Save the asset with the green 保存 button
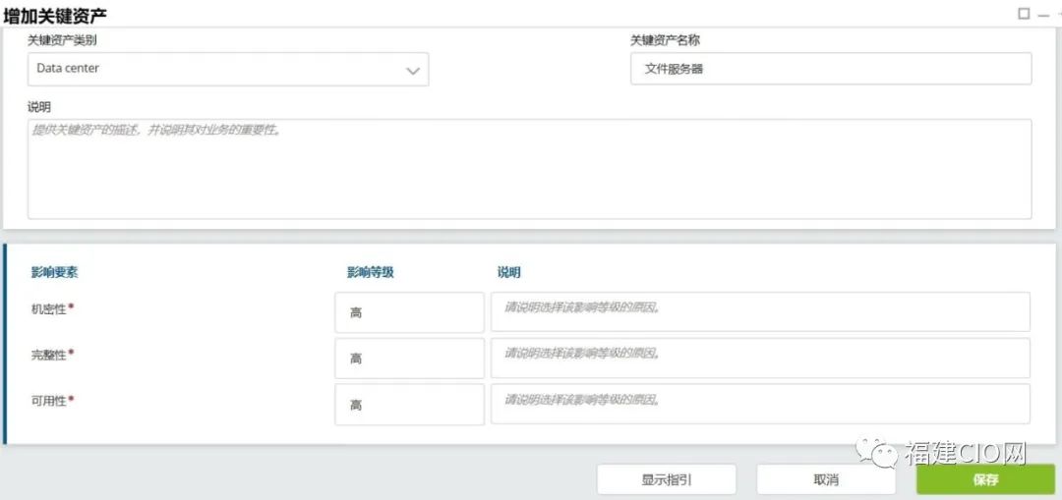 [x=985, y=479]
